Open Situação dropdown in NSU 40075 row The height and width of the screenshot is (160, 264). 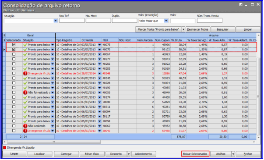click(x=53, y=45)
